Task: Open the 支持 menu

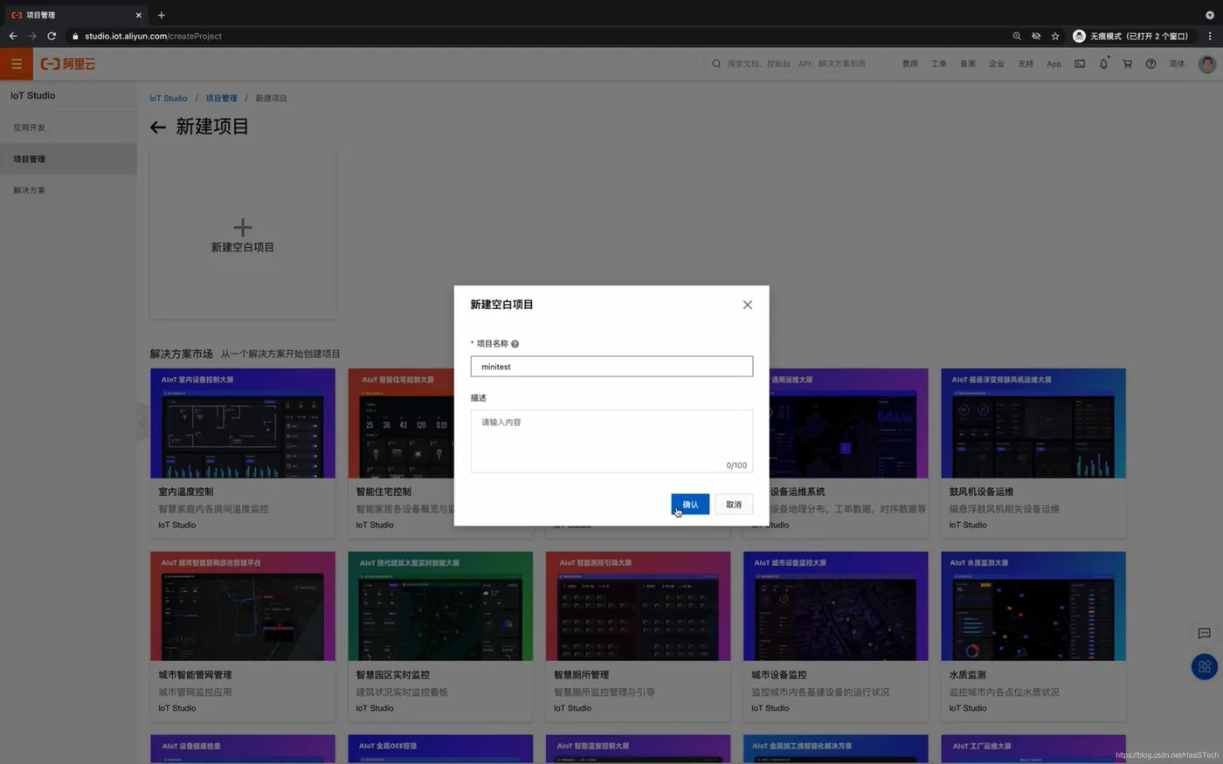Action: (1026, 64)
